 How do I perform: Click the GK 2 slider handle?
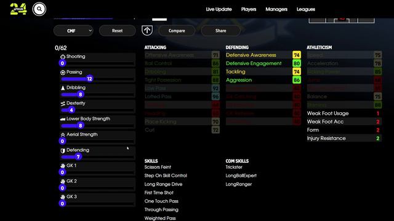tap(62, 188)
